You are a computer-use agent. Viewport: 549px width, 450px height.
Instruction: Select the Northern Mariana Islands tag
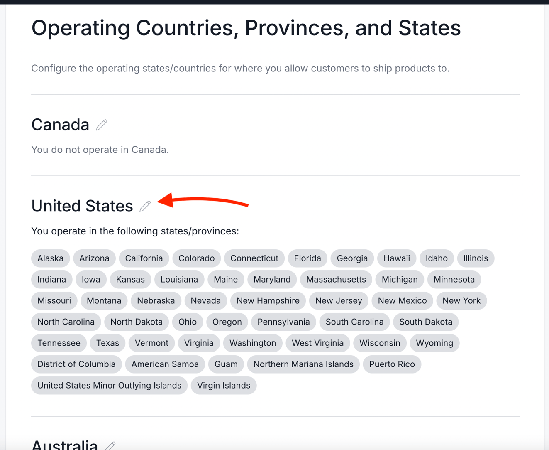point(303,364)
